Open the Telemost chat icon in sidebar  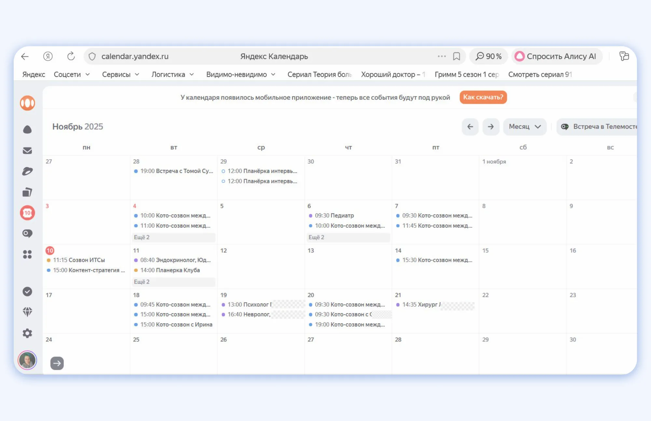point(27,233)
